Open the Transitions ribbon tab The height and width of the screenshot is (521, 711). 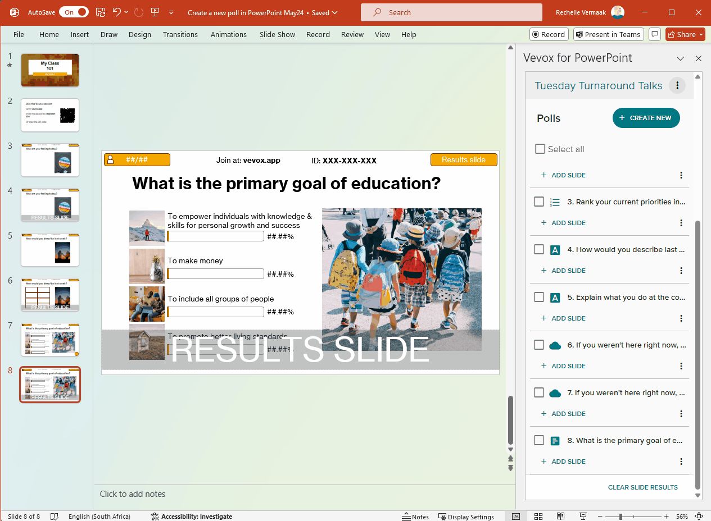[x=180, y=34]
